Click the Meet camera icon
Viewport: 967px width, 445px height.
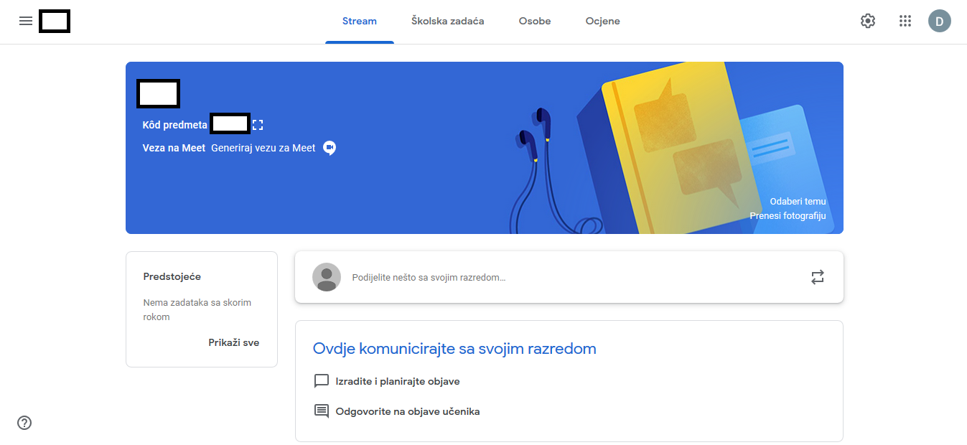[x=330, y=148]
